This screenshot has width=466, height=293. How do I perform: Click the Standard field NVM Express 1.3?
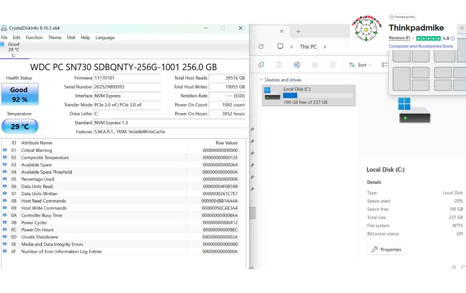coord(170,123)
